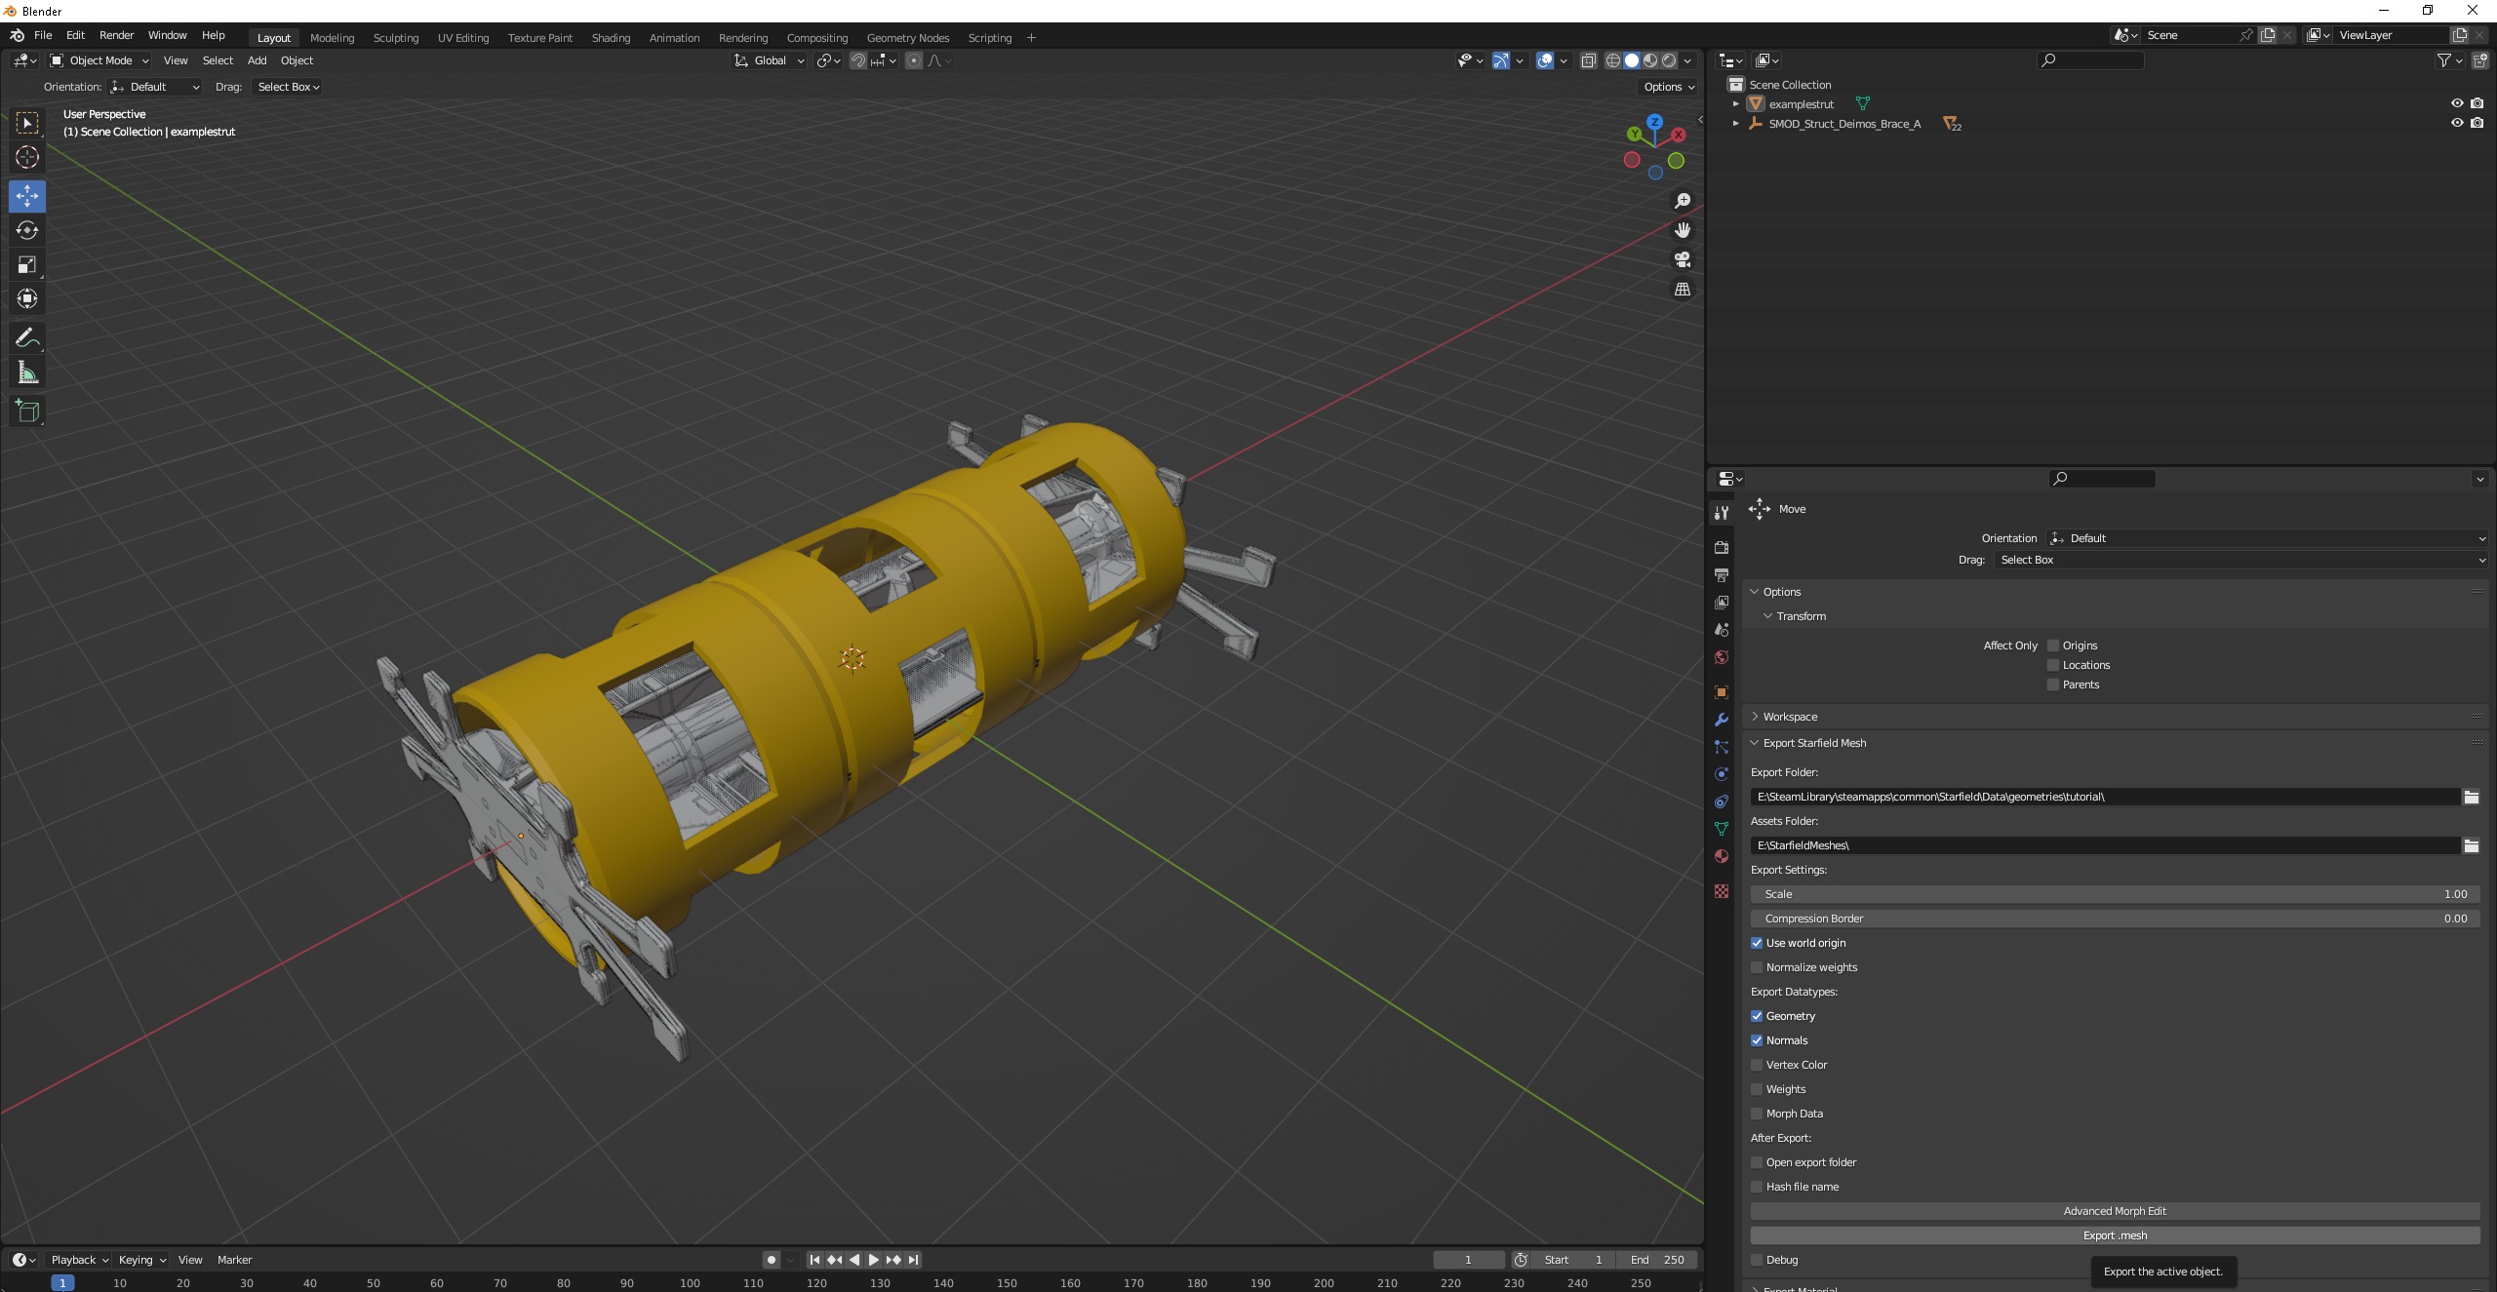Viewport: 2497px width, 1292px height.
Task: Open the File menu
Action: point(43,35)
